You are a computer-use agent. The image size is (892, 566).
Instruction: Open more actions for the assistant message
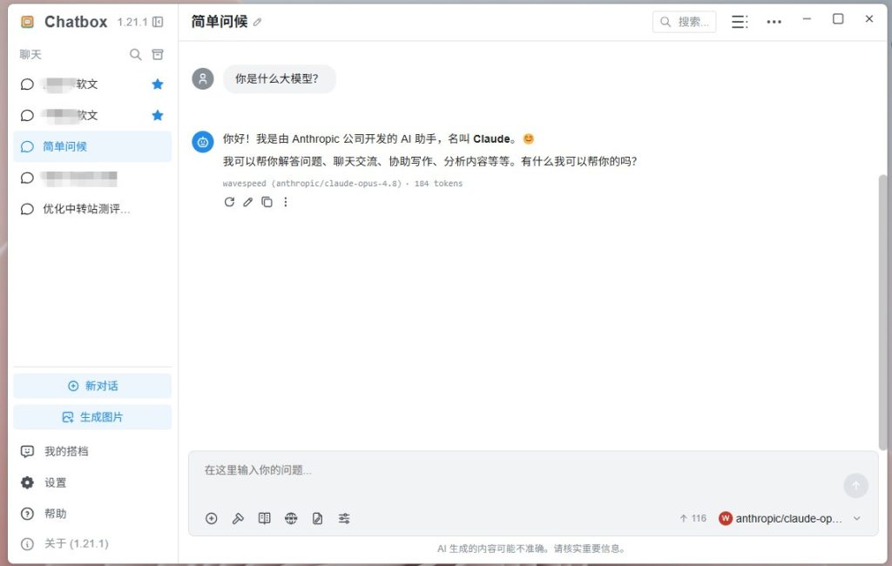pyautogui.click(x=286, y=202)
